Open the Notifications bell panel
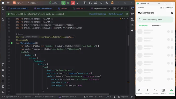This screenshot has width=176, height=99. click(x=132, y=9)
